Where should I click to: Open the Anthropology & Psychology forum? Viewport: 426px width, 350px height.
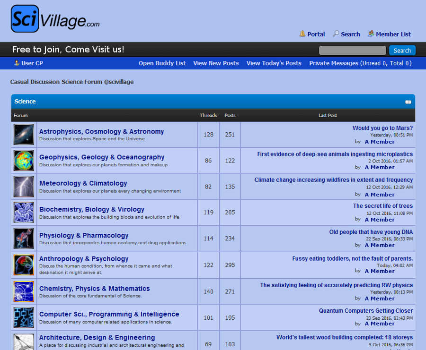83,258
